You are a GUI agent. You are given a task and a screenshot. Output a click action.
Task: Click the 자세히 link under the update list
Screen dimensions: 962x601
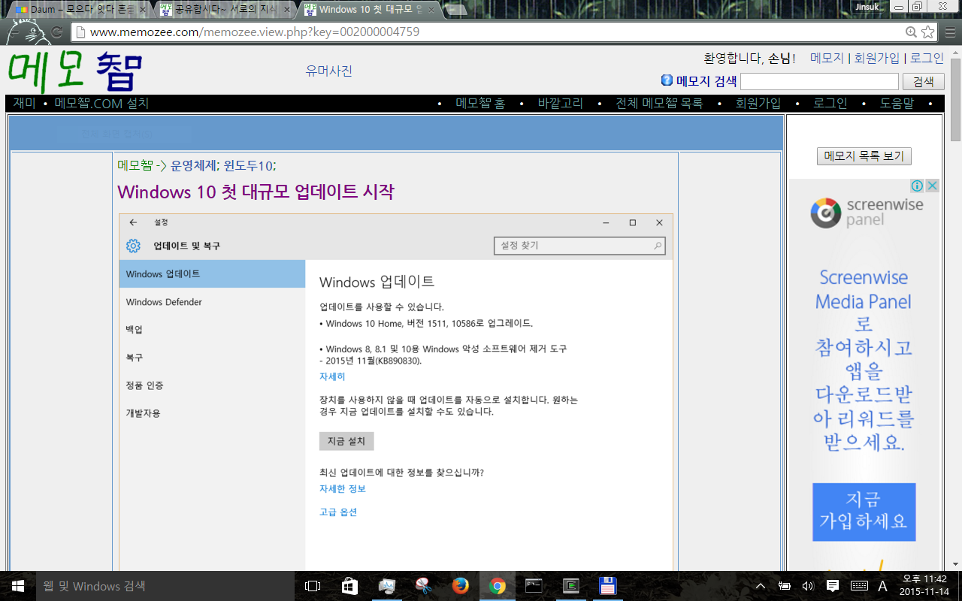click(332, 376)
